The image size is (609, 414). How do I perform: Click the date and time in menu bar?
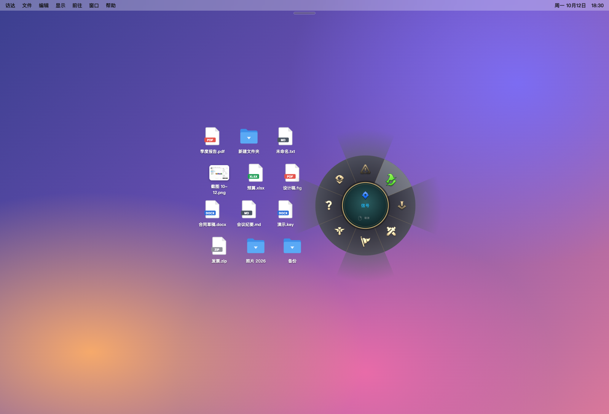click(x=579, y=5)
